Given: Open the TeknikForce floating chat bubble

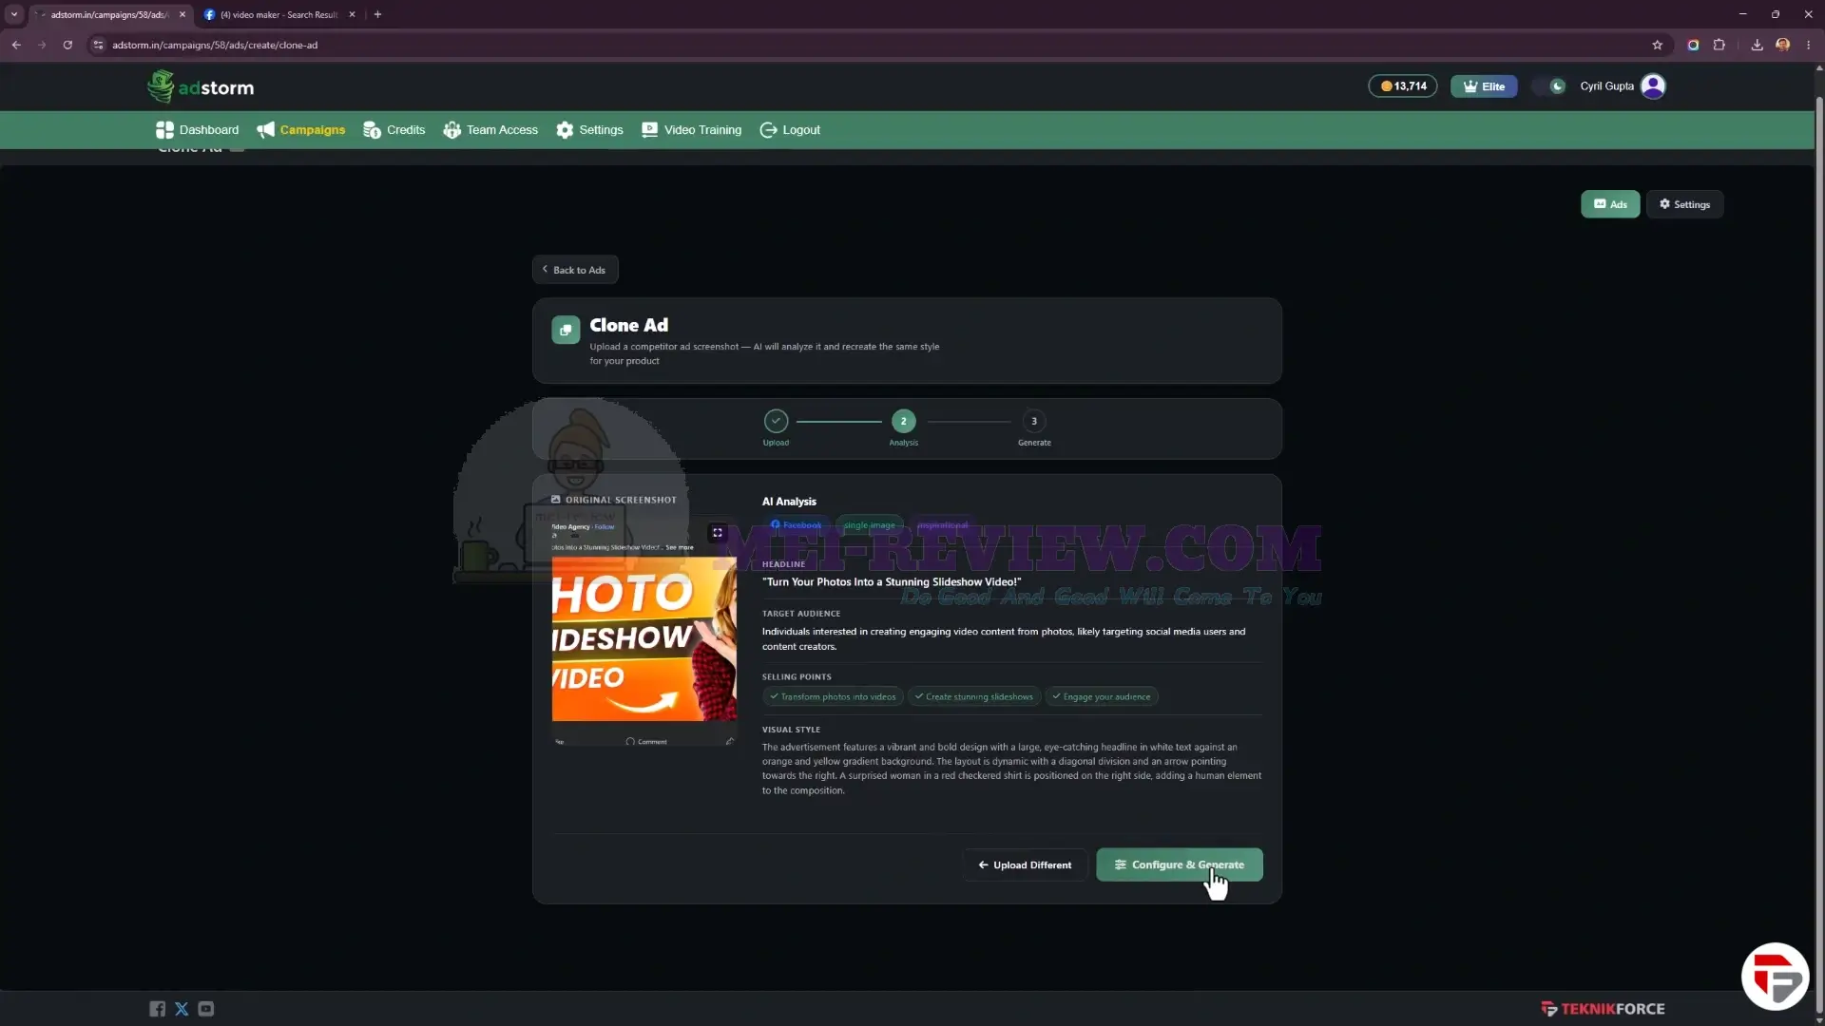Looking at the screenshot, I should point(1775,977).
